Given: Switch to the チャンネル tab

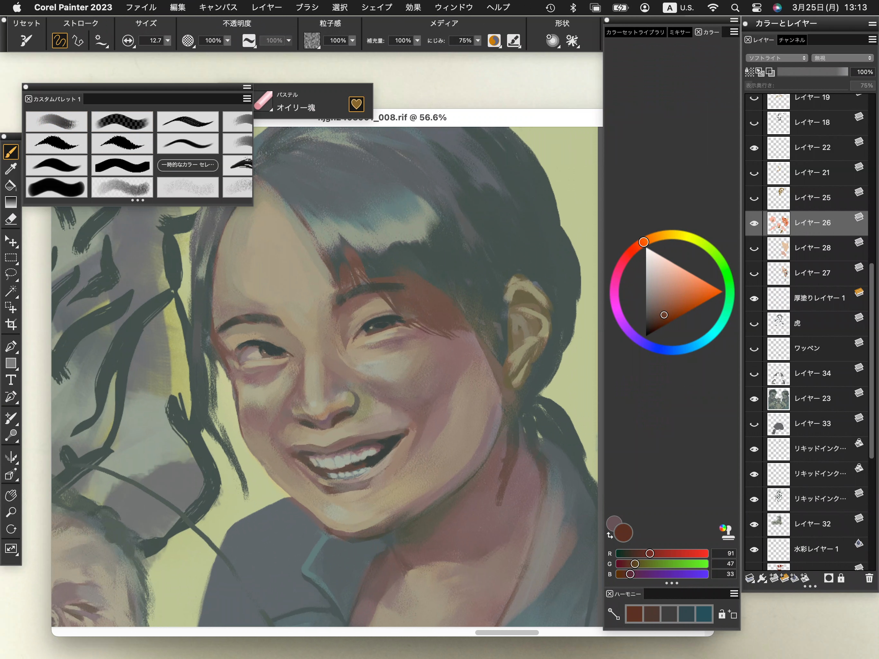Looking at the screenshot, I should point(792,40).
